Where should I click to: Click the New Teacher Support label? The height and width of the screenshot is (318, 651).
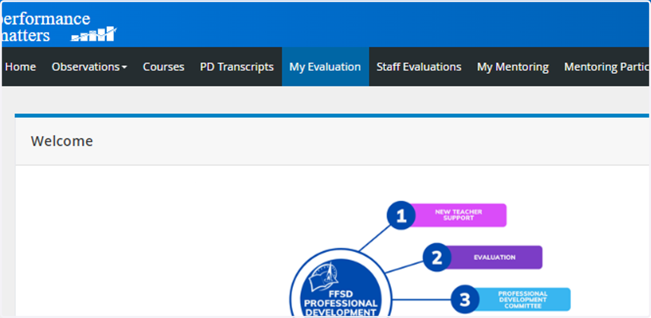[x=458, y=215]
